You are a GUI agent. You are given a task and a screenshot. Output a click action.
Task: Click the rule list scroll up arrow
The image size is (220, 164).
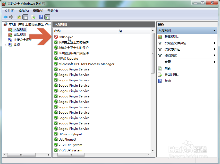[x=153, y=30]
